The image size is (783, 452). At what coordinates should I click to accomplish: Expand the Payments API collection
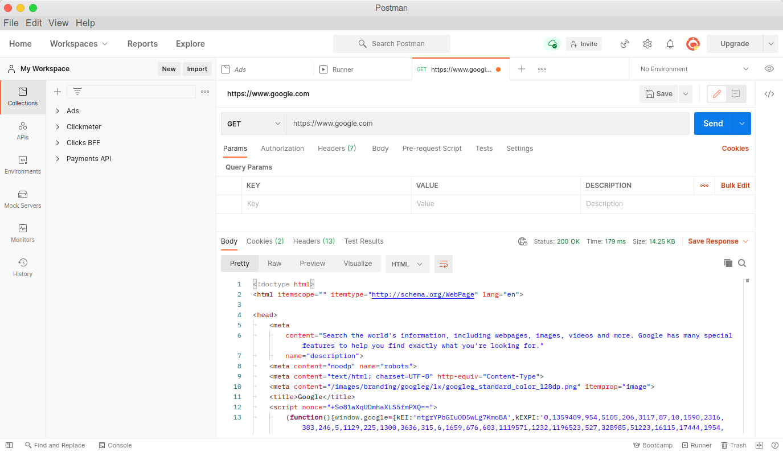click(x=58, y=159)
